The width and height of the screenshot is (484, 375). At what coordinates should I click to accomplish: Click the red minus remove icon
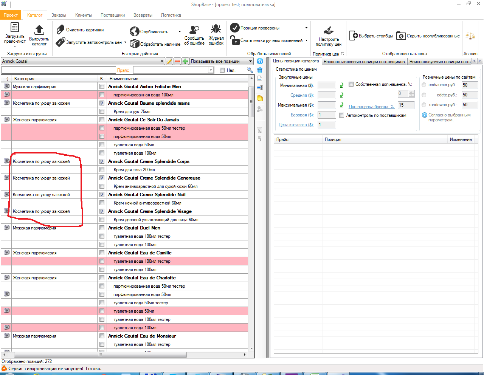pos(177,61)
